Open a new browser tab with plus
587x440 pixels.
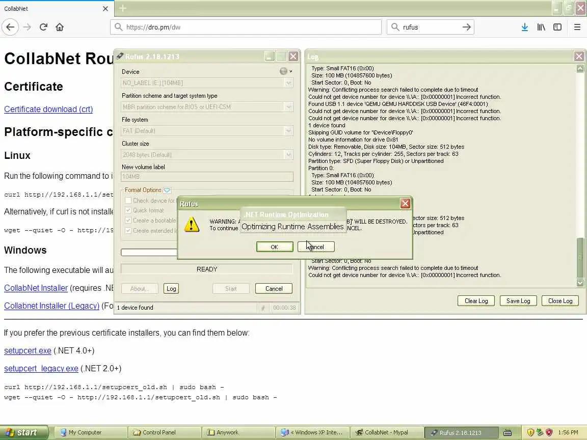pyautogui.click(x=122, y=8)
